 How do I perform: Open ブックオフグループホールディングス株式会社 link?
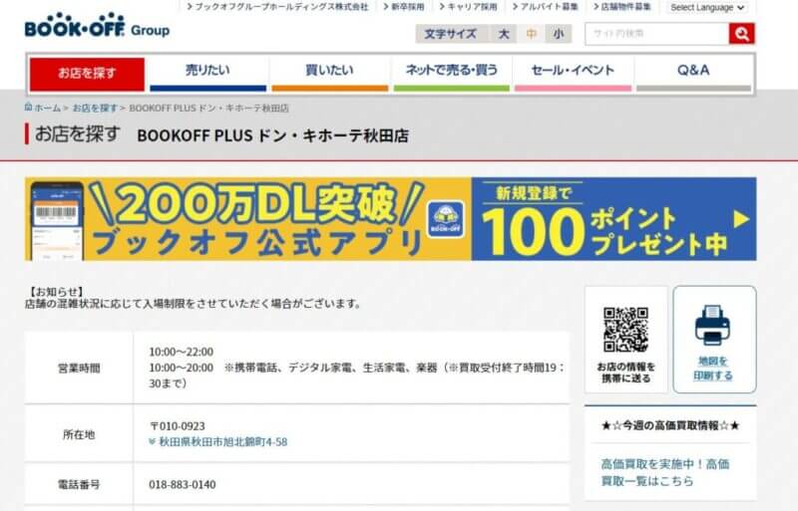click(x=277, y=7)
